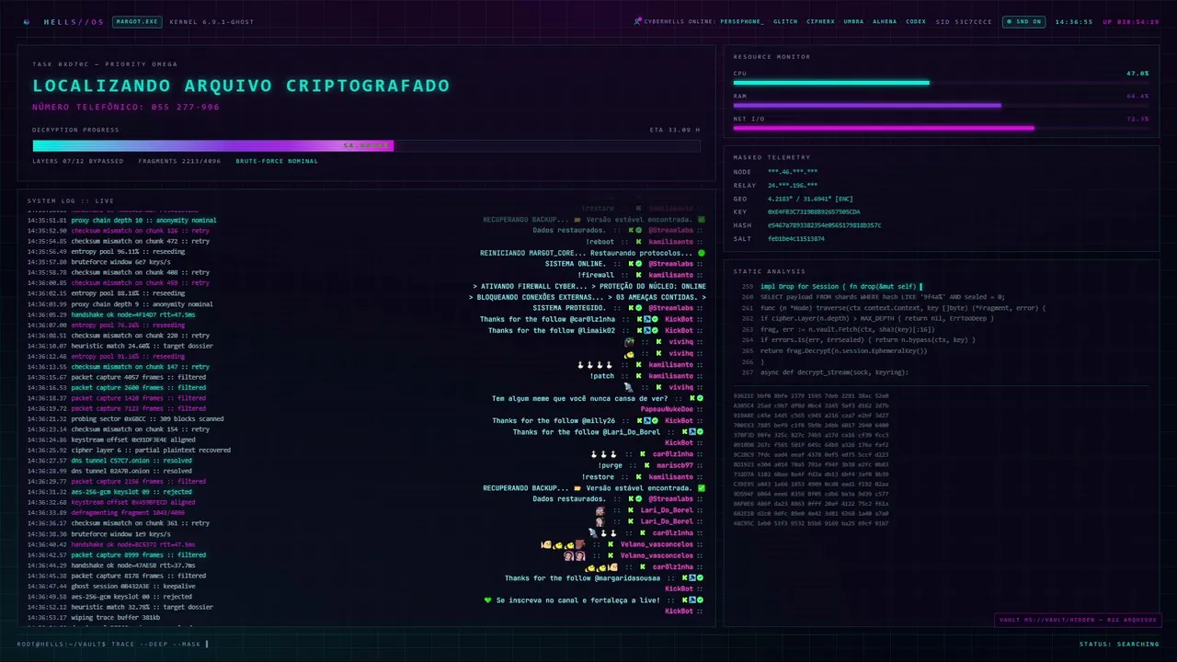Viewport: 1177px width, 662px height.
Task: Click the RAM usage bar
Action: click(941, 105)
